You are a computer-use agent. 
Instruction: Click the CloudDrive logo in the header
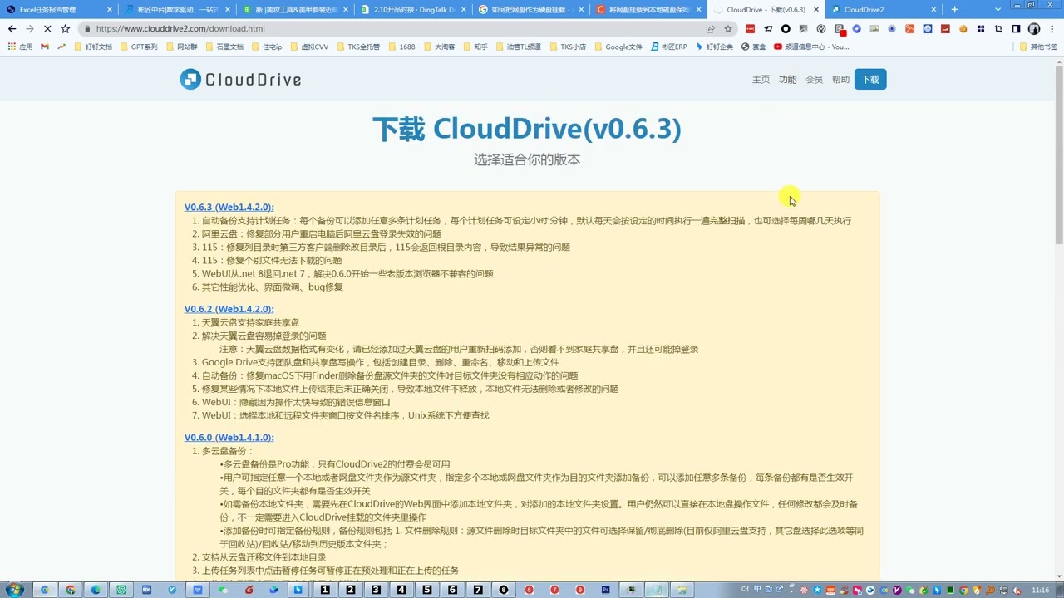pyautogui.click(x=240, y=80)
